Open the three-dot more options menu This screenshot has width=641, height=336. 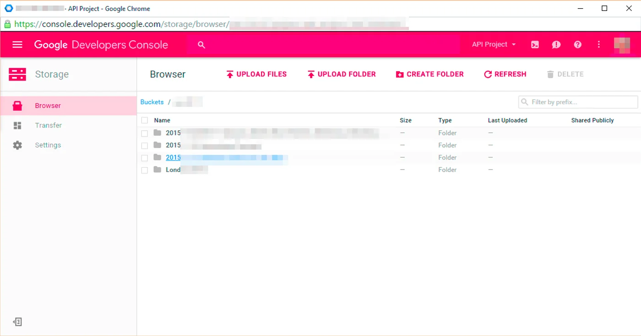(599, 44)
